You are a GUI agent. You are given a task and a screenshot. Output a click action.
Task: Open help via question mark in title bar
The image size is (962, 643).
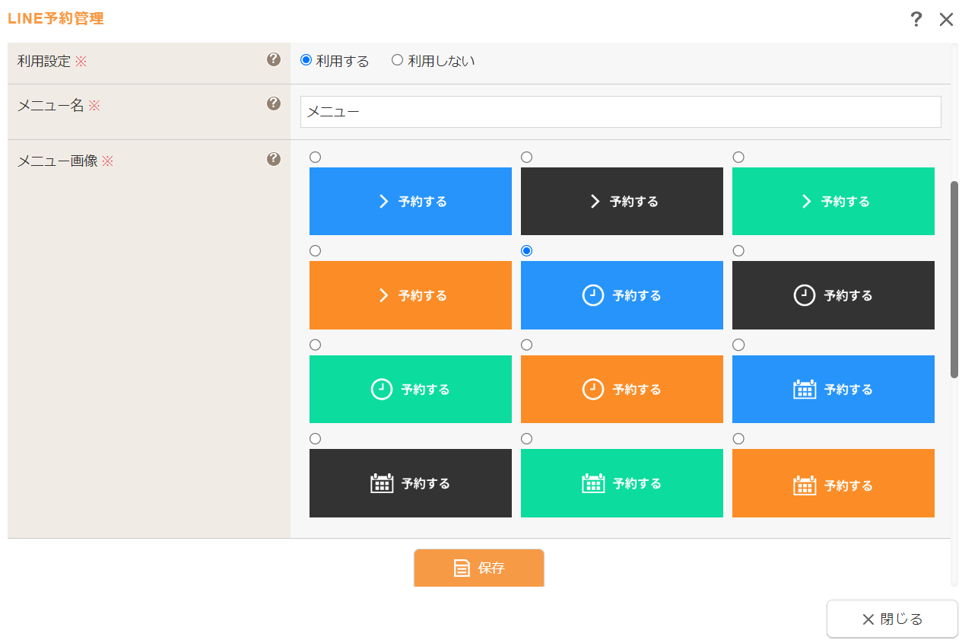pyautogui.click(x=916, y=19)
